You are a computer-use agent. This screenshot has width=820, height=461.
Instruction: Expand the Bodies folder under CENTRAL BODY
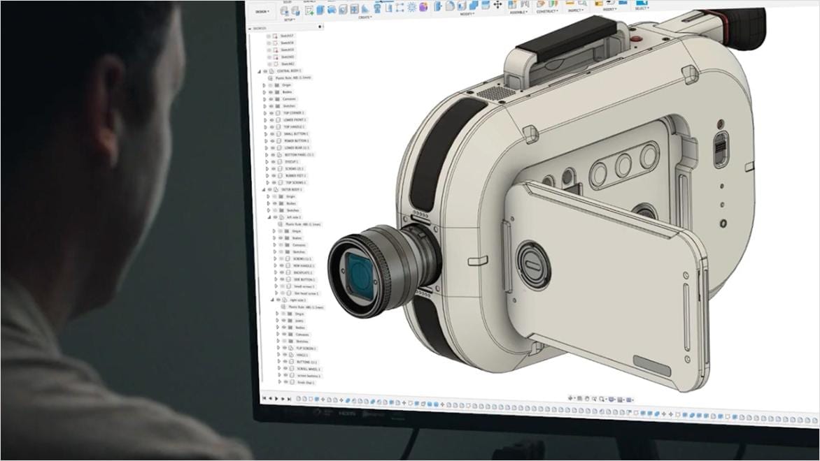click(263, 92)
